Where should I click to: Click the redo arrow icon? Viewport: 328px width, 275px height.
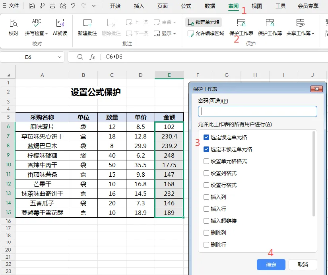click(83, 6)
